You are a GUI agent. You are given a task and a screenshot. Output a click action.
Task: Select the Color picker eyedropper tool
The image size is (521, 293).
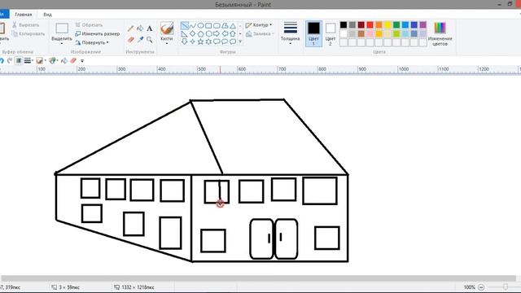140,40
